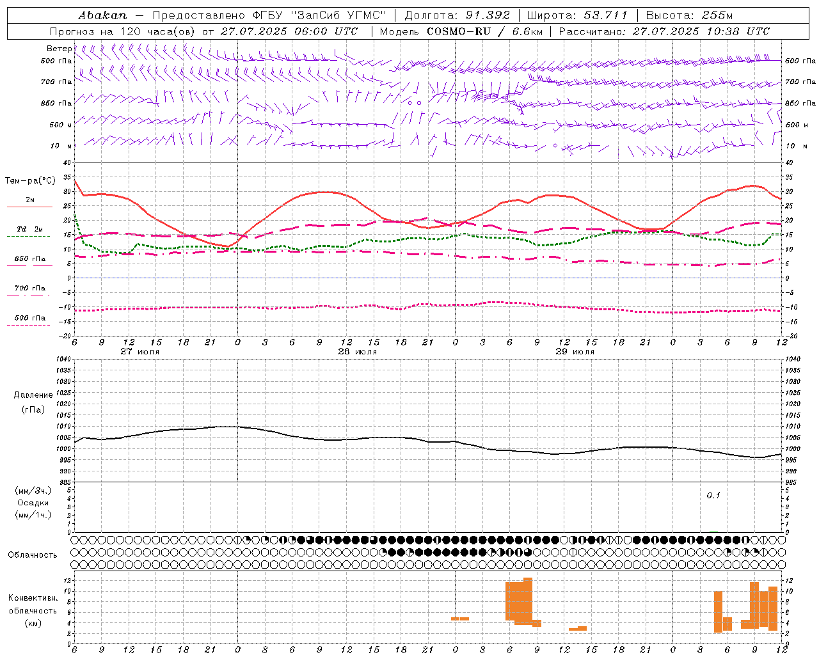Click the '28 июля' date label
819x655 pixels.
(358, 352)
